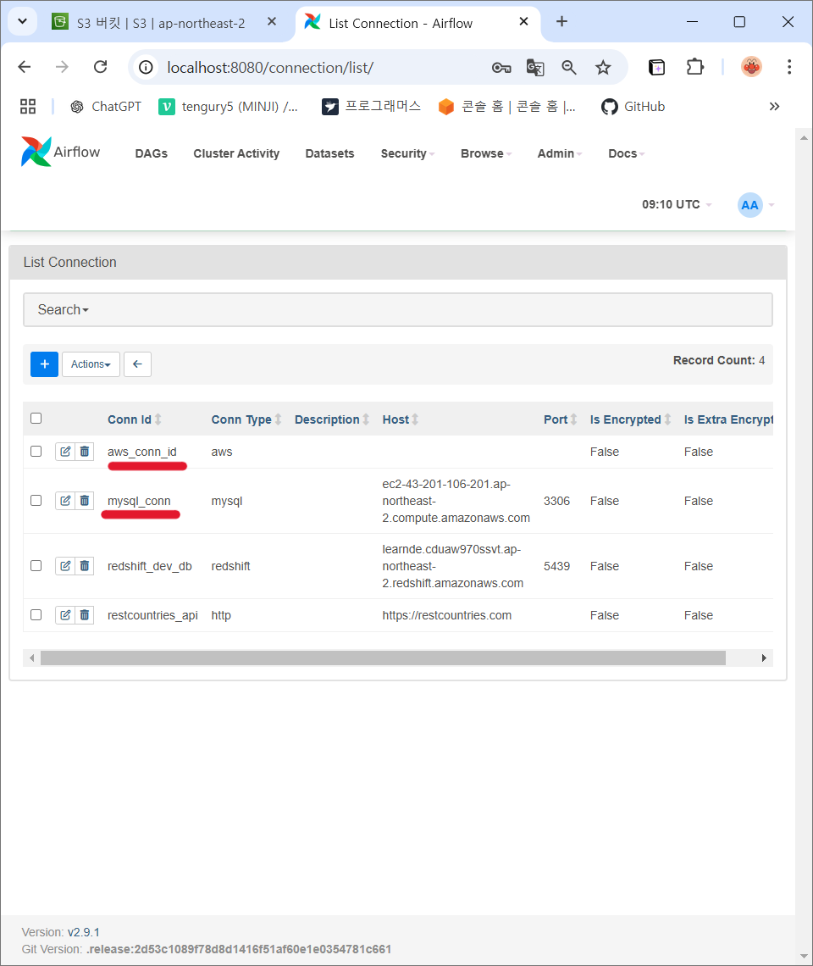Check the select-all checkbox in table header
This screenshot has height=966, width=813.
click(36, 418)
